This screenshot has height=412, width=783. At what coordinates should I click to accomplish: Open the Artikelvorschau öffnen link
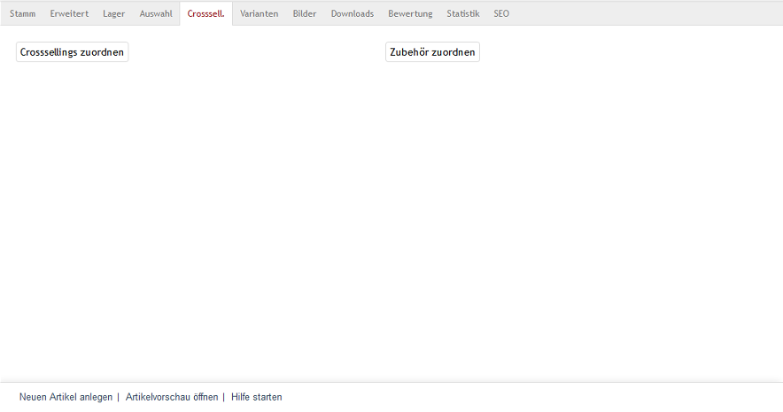(172, 397)
